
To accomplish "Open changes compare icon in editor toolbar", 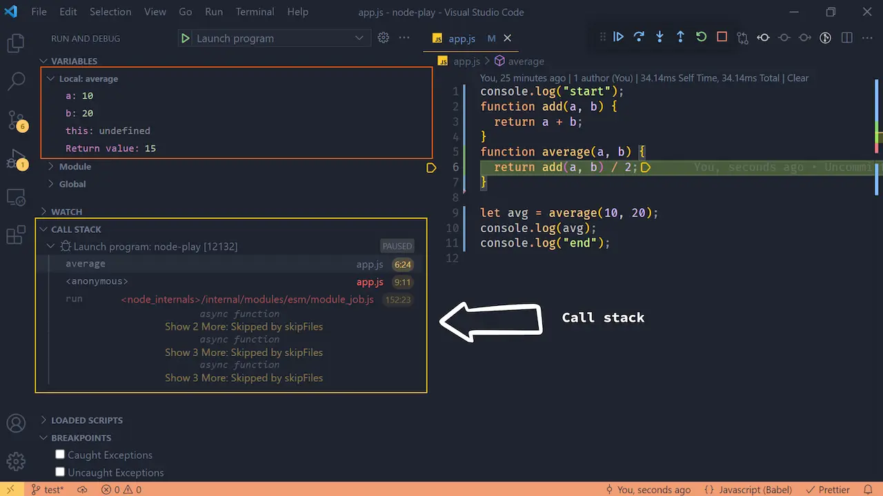I will [x=742, y=38].
